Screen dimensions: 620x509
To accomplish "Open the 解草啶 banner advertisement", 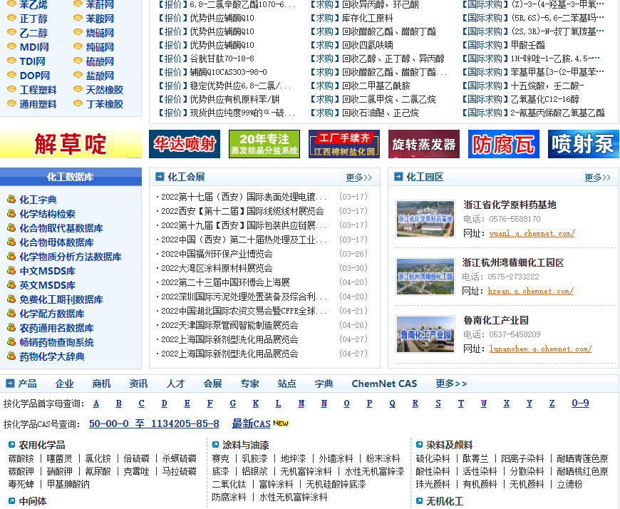I will coord(70,144).
